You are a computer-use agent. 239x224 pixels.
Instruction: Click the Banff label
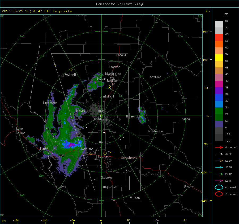click(44, 148)
